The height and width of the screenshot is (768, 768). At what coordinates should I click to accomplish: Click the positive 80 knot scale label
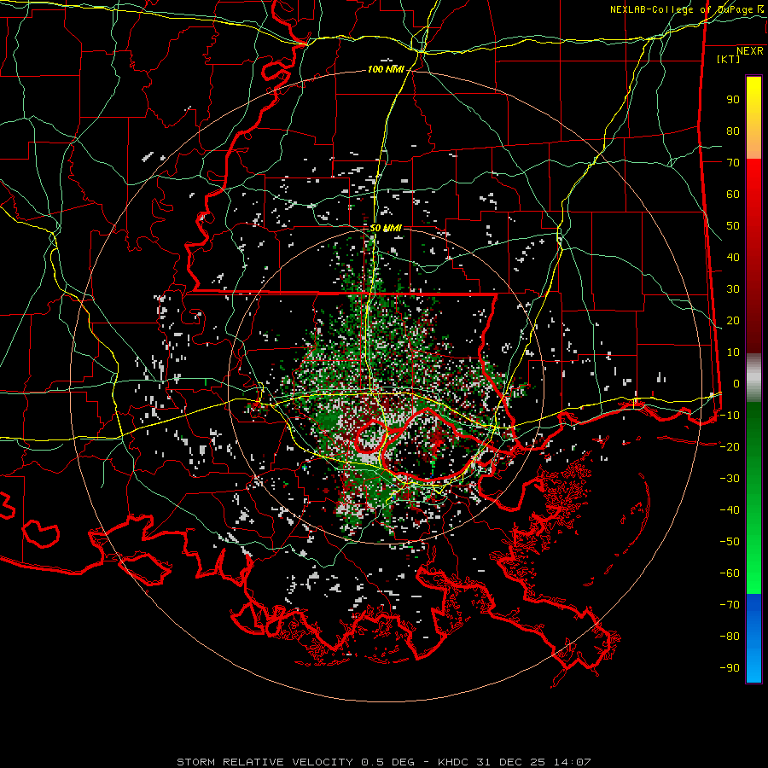pos(733,131)
